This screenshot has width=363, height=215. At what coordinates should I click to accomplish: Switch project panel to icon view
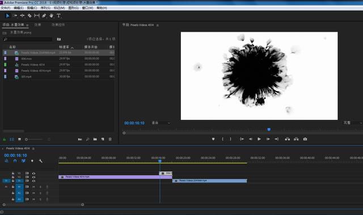click(x=19, y=139)
